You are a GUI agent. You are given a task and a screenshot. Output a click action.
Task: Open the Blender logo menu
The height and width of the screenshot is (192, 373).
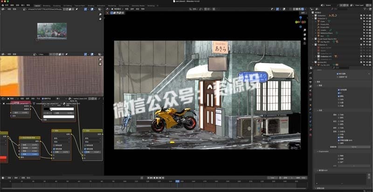point(3,5)
